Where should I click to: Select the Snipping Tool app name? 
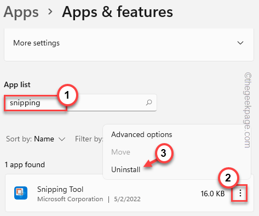pos(60,189)
